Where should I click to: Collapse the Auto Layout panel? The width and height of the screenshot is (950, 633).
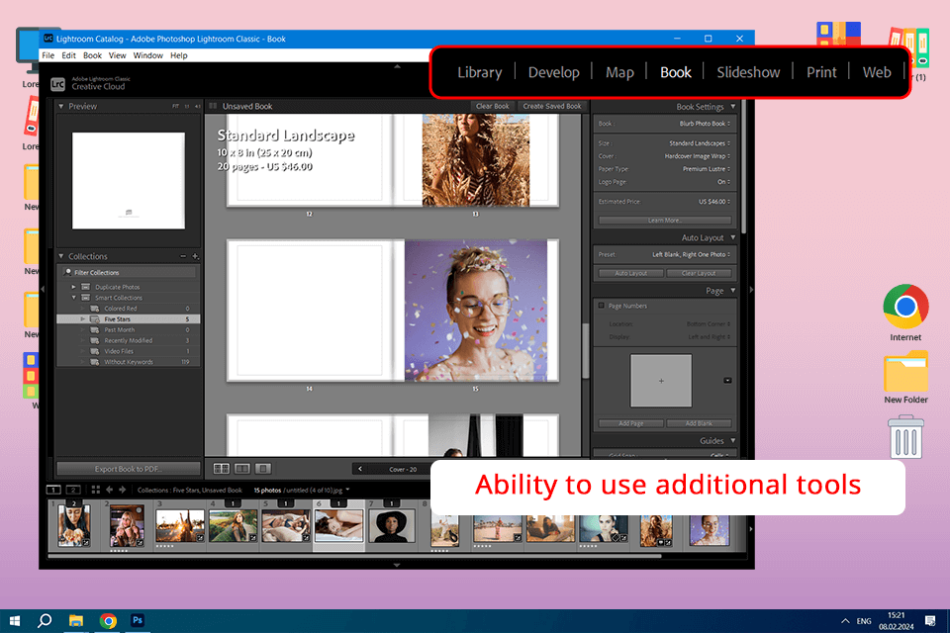coord(733,237)
